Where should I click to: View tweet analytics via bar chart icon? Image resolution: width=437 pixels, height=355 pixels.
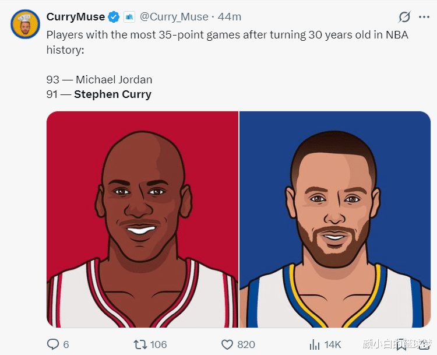[315, 345]
